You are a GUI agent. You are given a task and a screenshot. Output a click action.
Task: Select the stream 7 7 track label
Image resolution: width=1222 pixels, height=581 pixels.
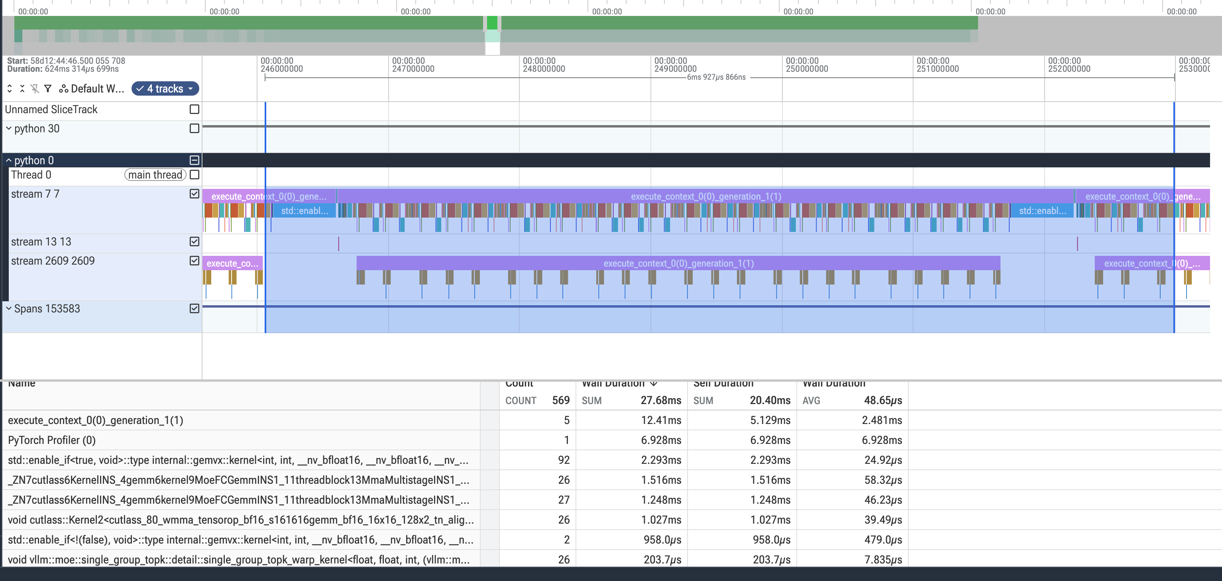pyautogui.click(x=35, y=194)
